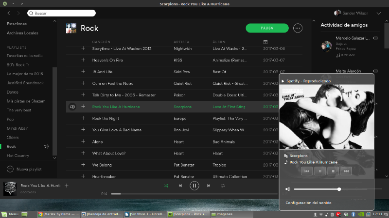Screen dimensions: 389x218
Task: Open the Justified Soundtrack playlist
Action: pyautogui.click(x=25, y=83)
